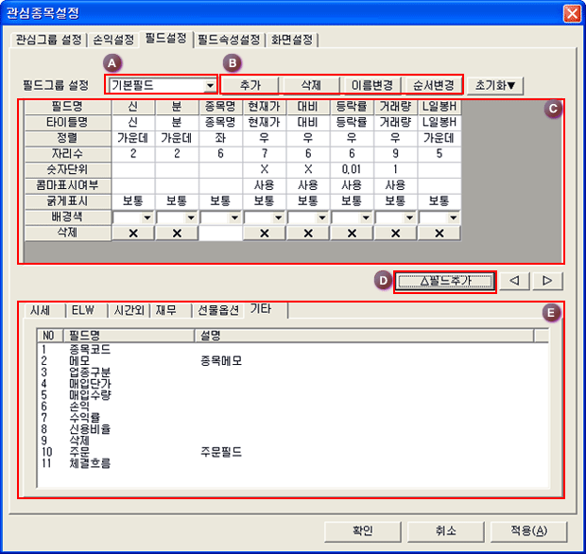The height and width of the screenshot is (554, 586).
Task: Click the 추가 button
Action: [250, 85]
